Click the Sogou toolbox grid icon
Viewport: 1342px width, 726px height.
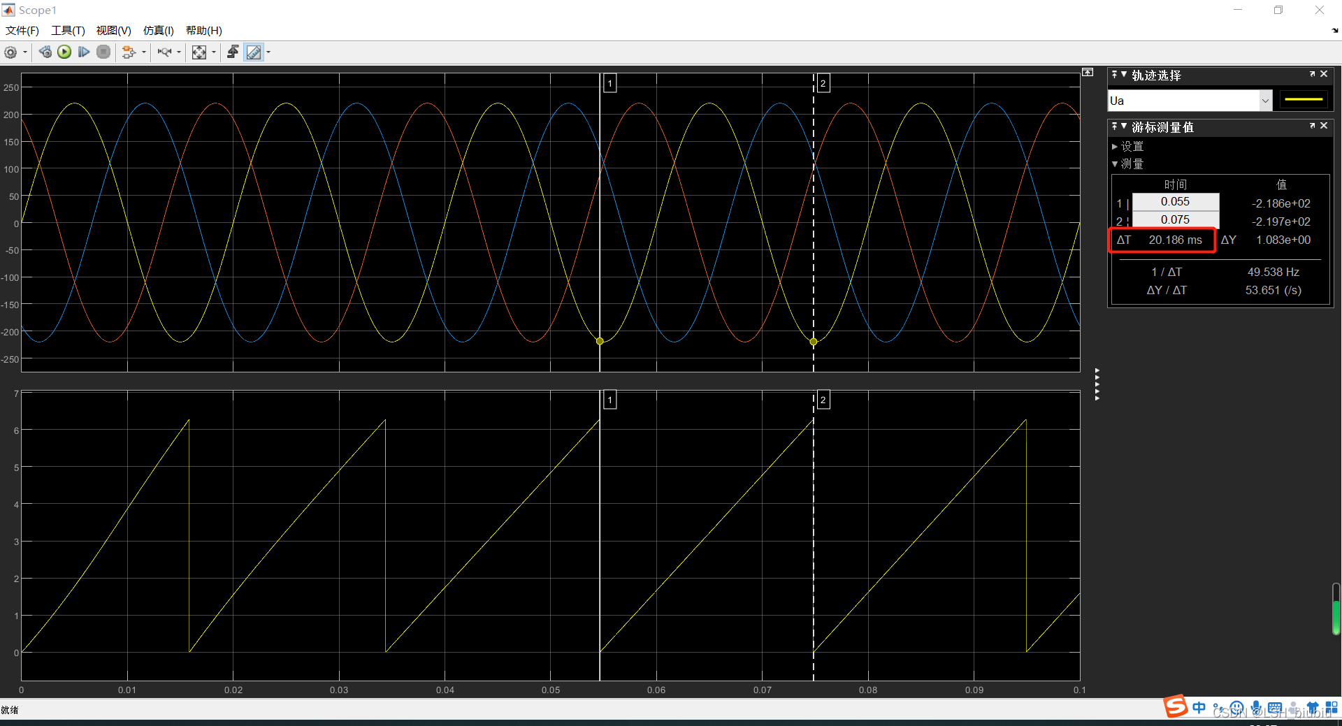pos(1331,708)
